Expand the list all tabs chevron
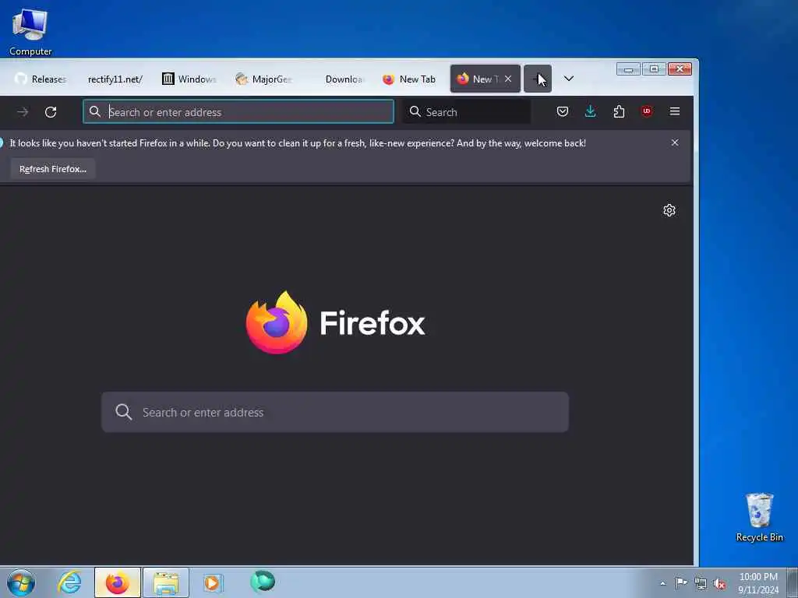Viewport: 798px width, 598px height. click(x=568, y=79)
